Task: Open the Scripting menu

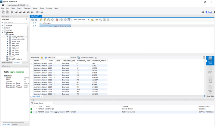Action: tap(49, 8)
